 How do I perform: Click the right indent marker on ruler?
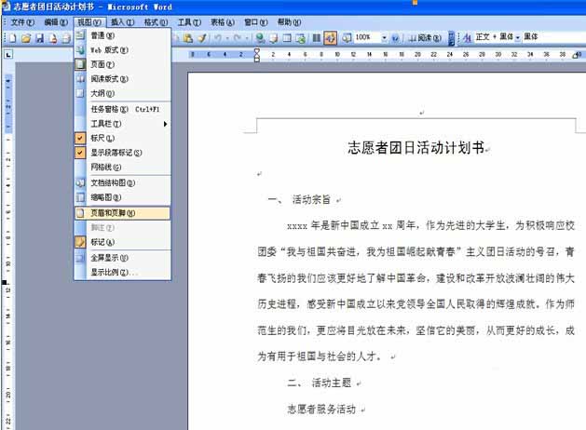pos(575,56)
